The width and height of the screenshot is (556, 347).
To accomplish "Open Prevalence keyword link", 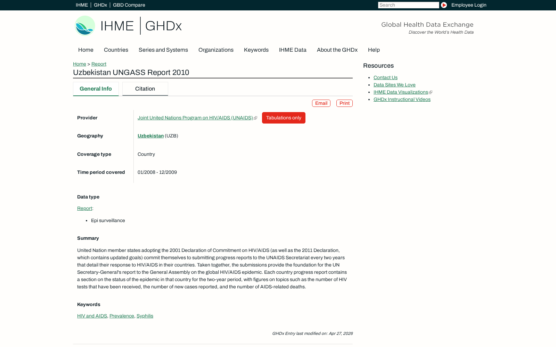I will pos(122,316).
